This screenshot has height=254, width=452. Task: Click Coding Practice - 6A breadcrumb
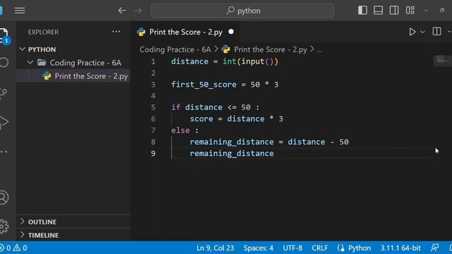pos(175,49)
